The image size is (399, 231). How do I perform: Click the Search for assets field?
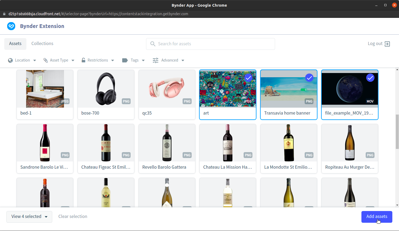pyautogui.click(x=211, y=44)
